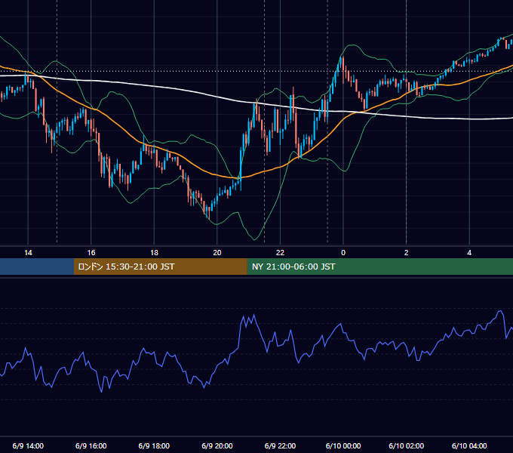Click the 6/10 04:00 date label
This screenshot has width=513, height=453.
pos(469,445)
